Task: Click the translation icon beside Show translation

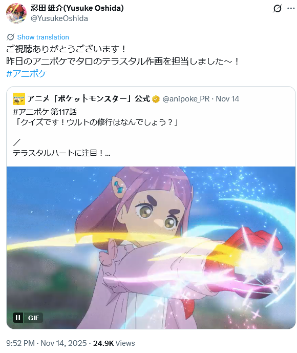Action: pos(11,37)
